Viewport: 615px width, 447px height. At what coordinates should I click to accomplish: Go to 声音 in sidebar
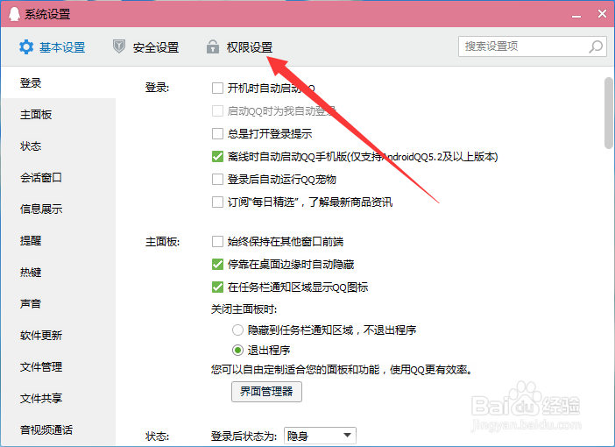tap(58, 303)
